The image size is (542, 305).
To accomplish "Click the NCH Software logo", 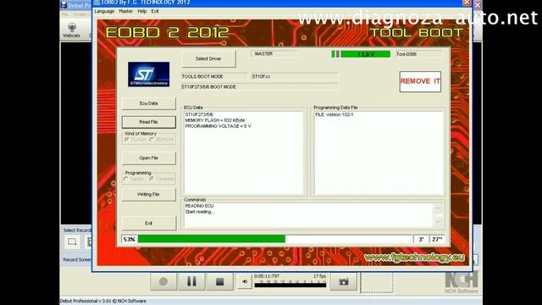I will tap(462, 282).
